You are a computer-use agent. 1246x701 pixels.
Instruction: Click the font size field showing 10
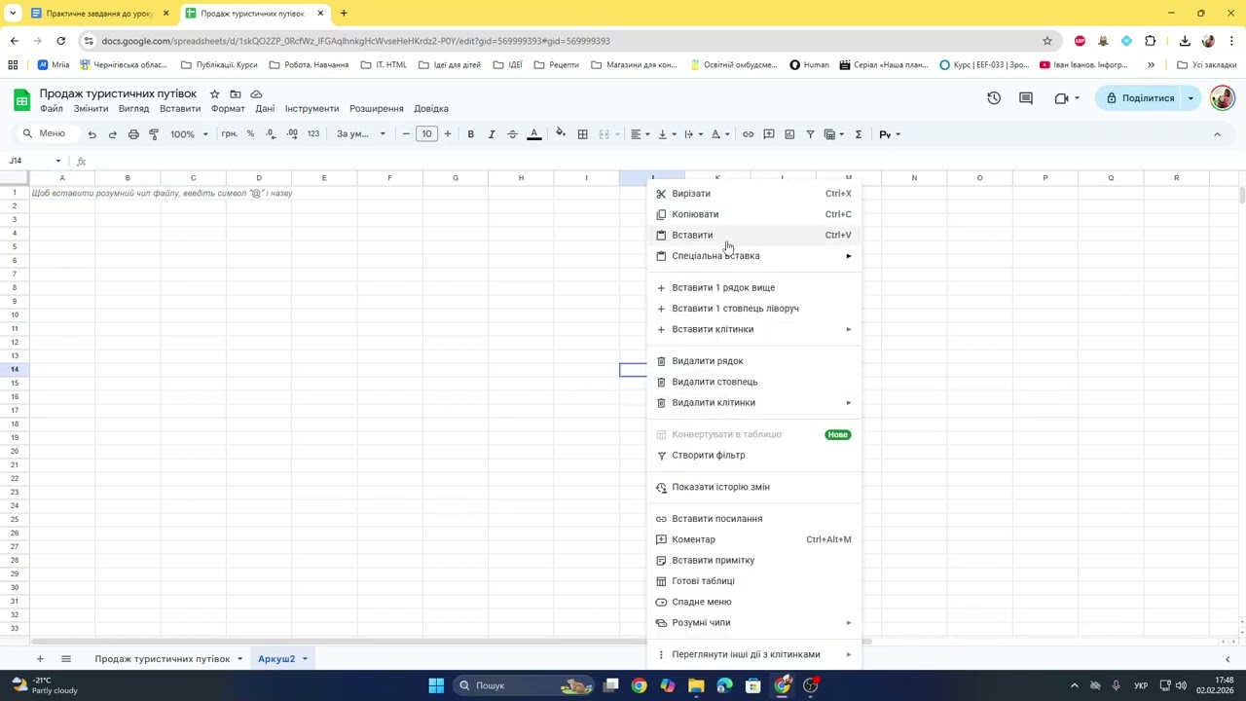coord(426,134)
